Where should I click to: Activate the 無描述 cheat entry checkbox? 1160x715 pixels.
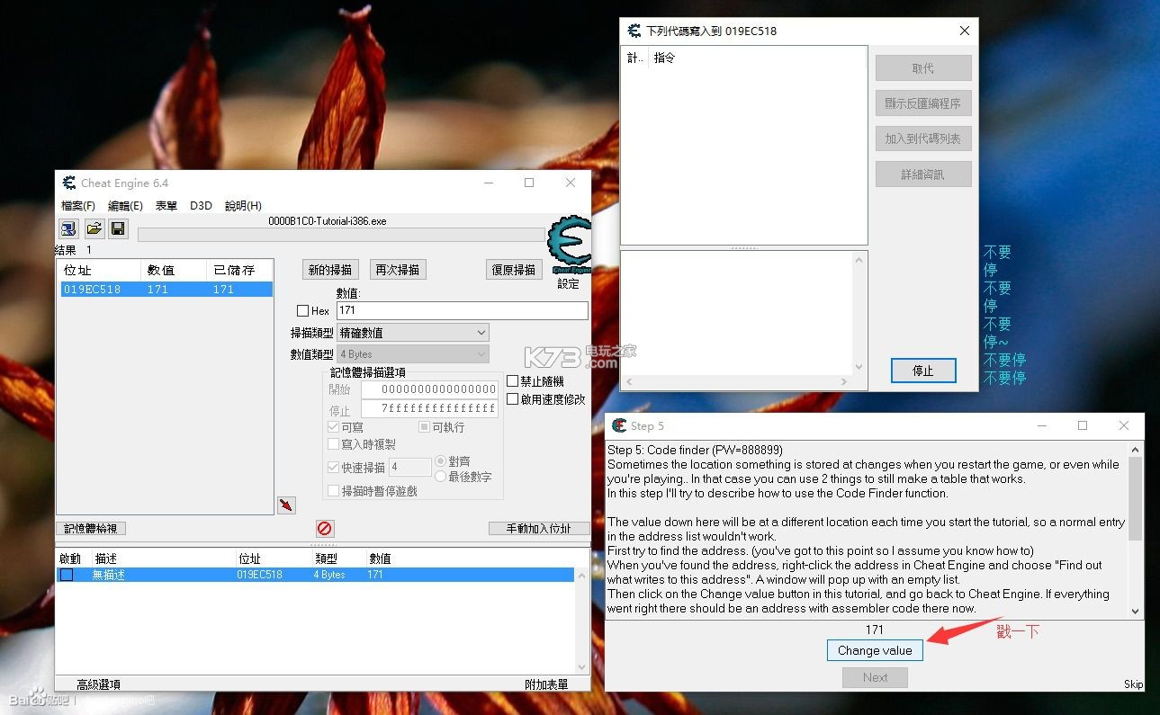point(66,574)
